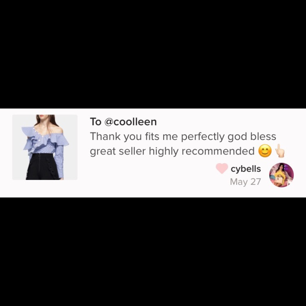Screen dimensions: 306x306
Task: Open cybells' round profile avatar
Action: tap(282, 175)
